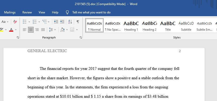Screen dimensions: 217x101
Task: Apply multilevel list icon
Action: pyautogui.click(x=45, y=22)
